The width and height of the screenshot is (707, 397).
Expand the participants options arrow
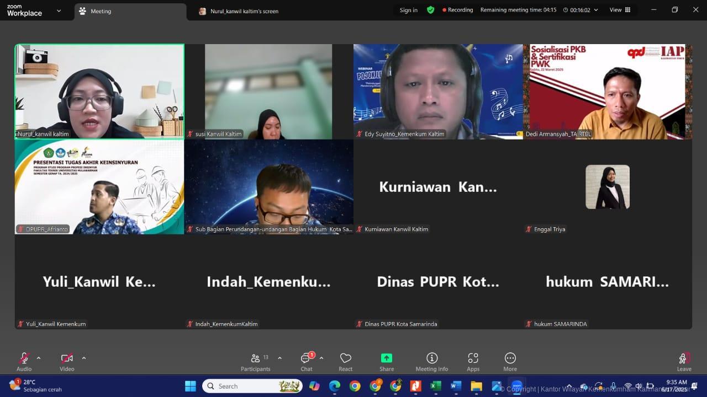279,358
